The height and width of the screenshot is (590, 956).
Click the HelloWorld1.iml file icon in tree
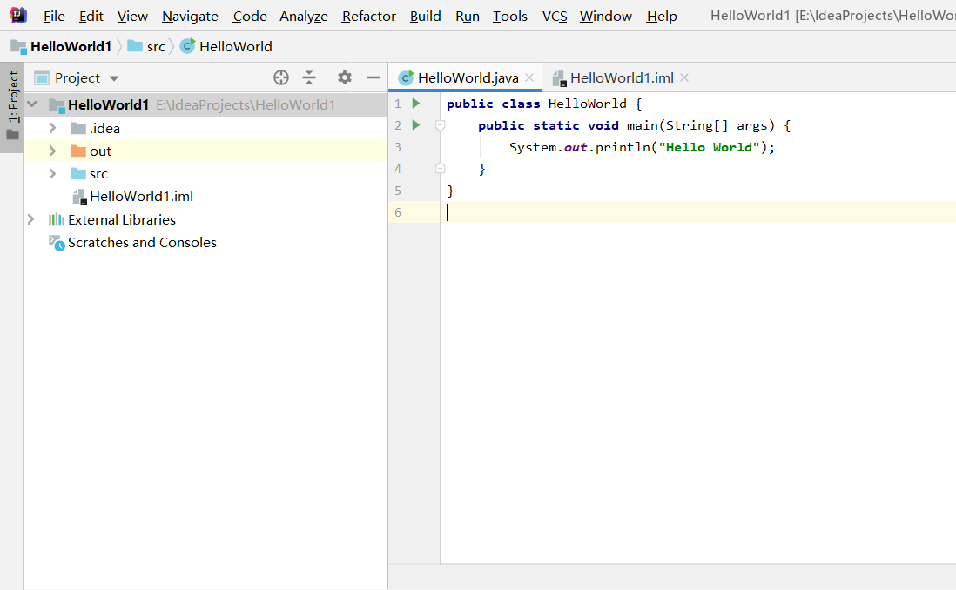click(x=79, y=197)
